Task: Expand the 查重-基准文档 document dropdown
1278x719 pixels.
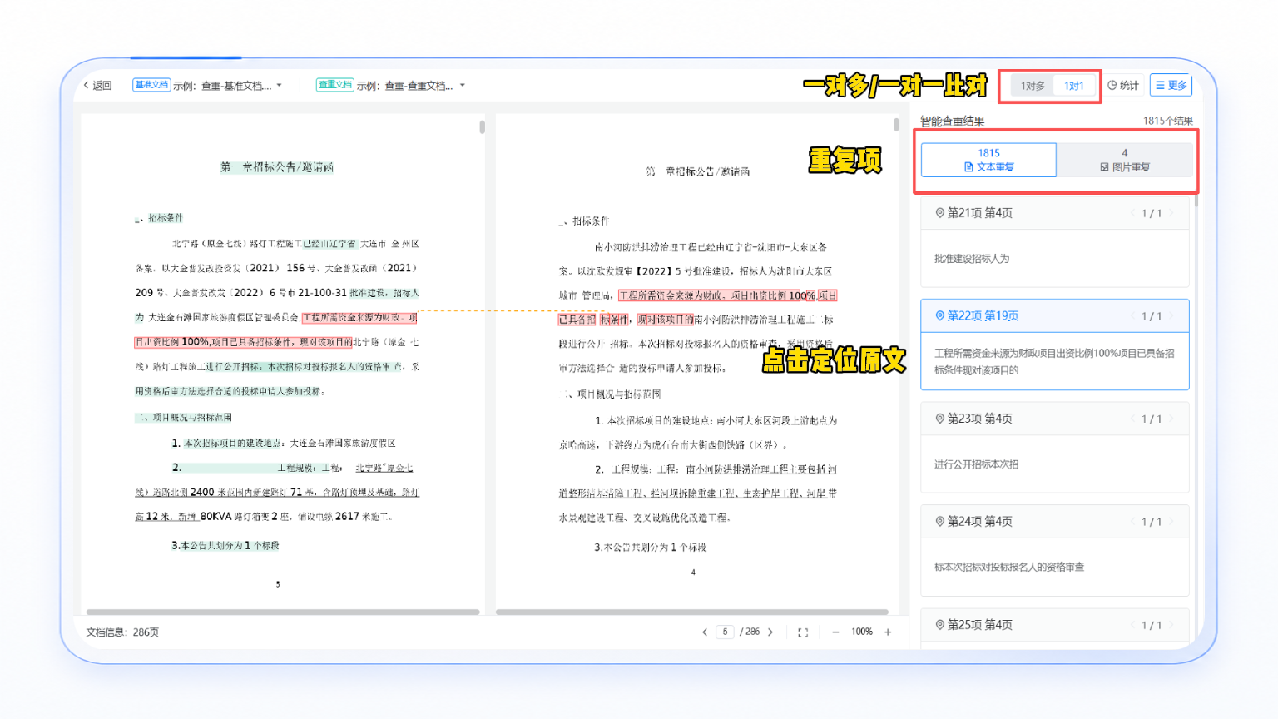Action: pos(279,86)
